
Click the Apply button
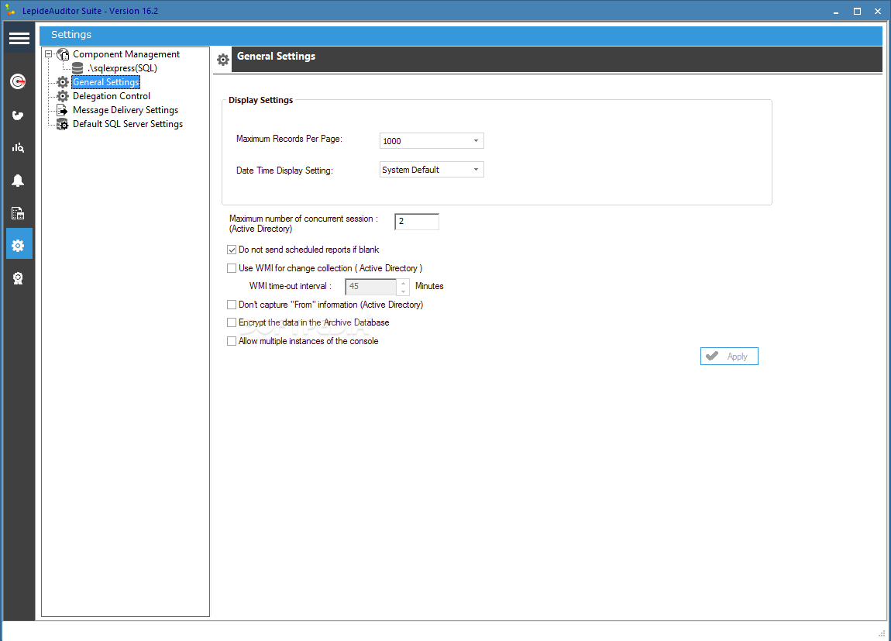pyautogui.click(x=729, y=357)
